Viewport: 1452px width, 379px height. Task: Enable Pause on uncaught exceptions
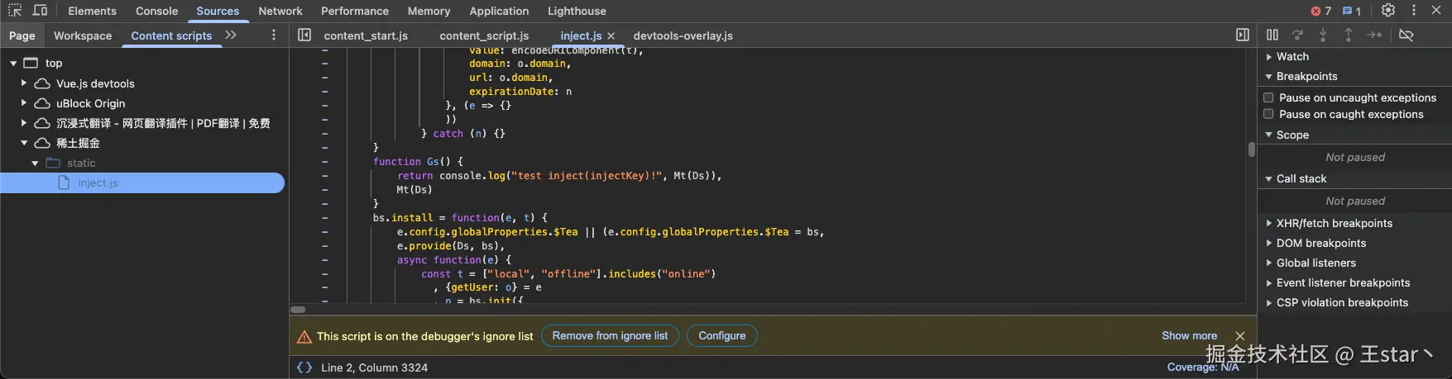(1268, 97)
